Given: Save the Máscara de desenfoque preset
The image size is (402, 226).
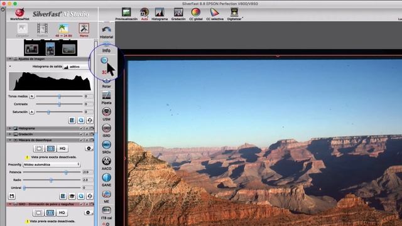Looking at the screenshot, I should click(x=11, y=196).
